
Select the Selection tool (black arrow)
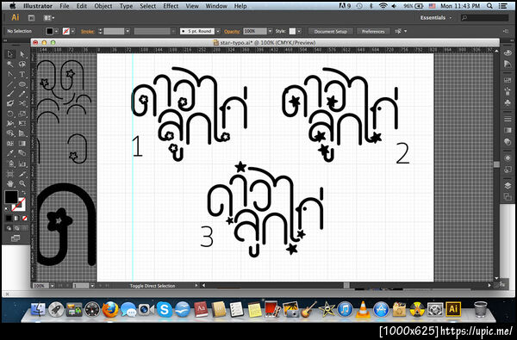pyautogui.click(x=10, y=54)
